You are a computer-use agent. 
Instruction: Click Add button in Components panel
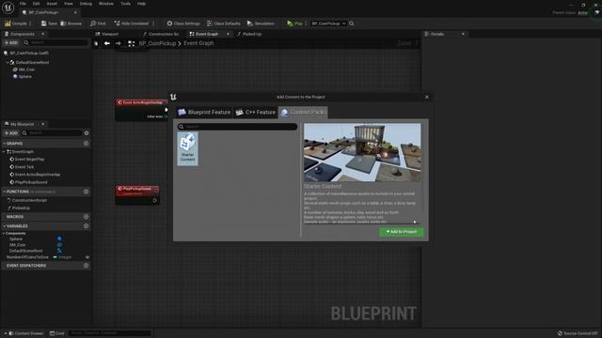[11, 43]
